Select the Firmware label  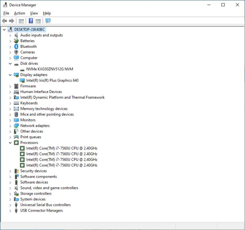coord(28,86)
